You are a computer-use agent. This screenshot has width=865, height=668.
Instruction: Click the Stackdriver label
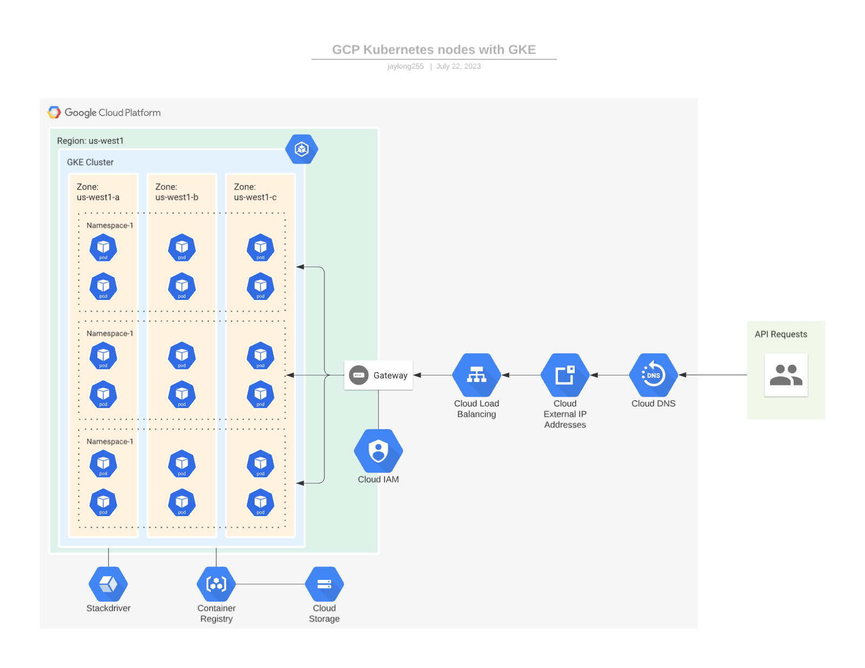(x=108, y=609)
